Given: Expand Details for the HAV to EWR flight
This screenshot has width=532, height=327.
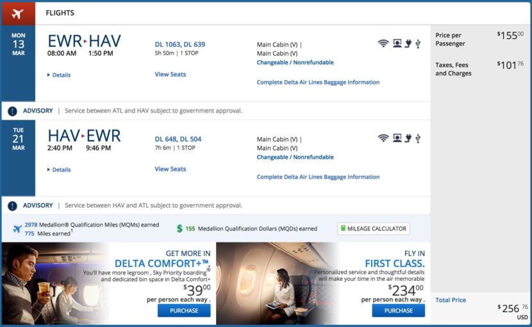Looking at the screenshot, I should [x=59, y=170].
